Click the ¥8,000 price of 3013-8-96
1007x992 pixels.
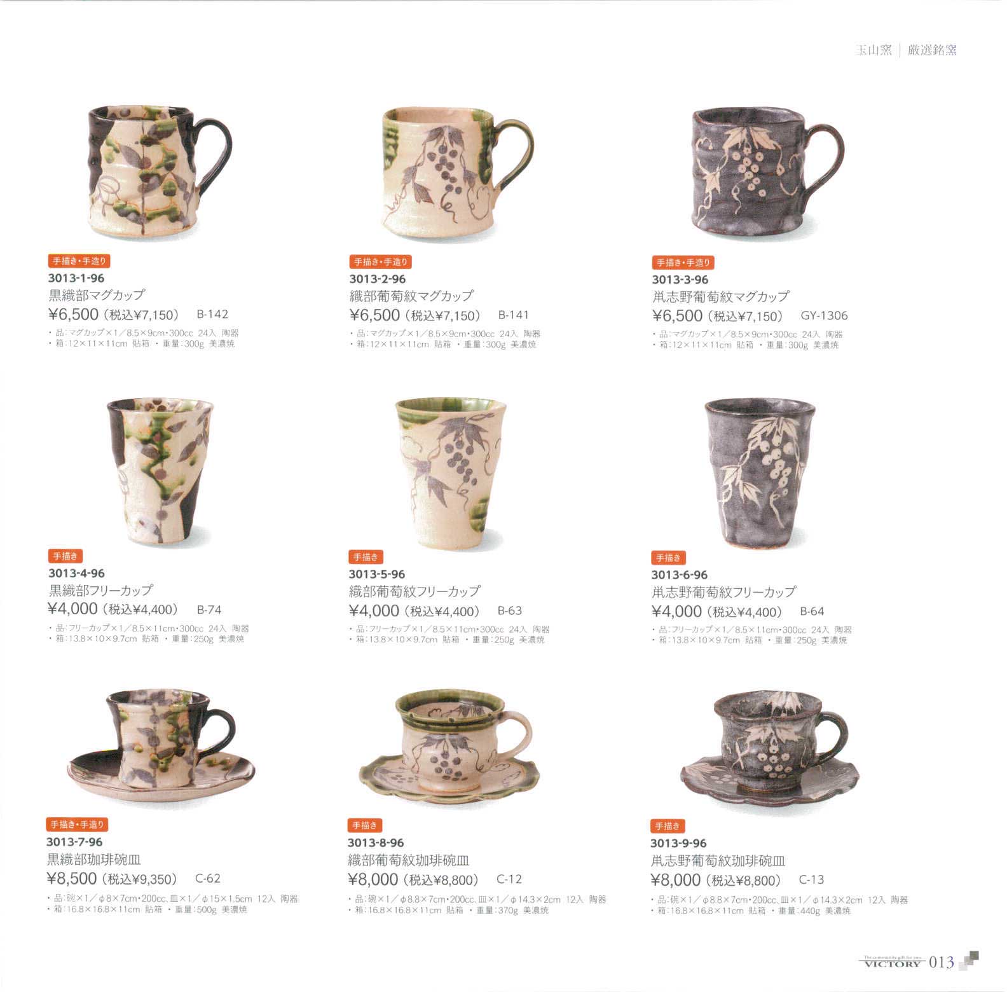[x=373, y=879]
